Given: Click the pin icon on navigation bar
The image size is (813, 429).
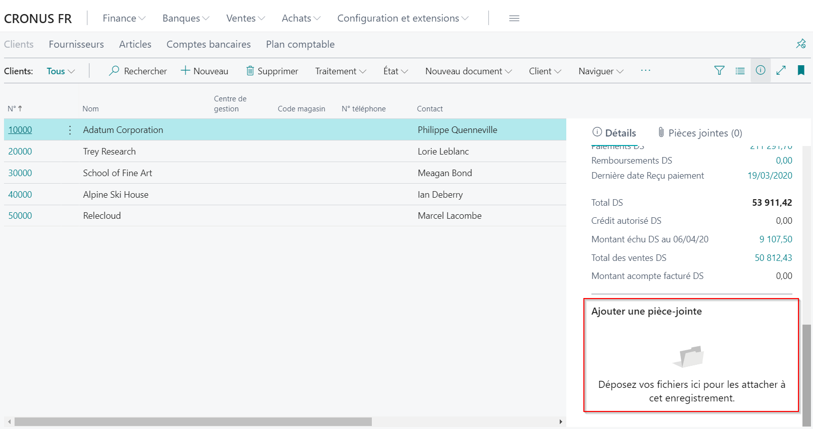Looking at the screenshot, I should [x=801, y=44].
